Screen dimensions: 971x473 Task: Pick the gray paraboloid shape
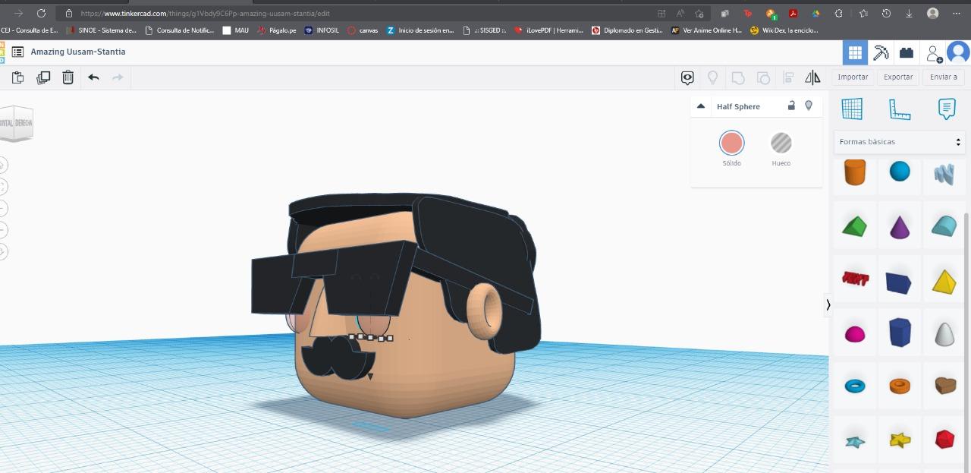pos(944,334)
